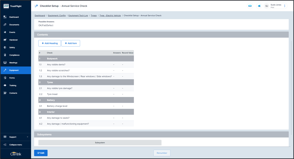Image resolution: width=294 pixels, height=159 pixels.
Task: Click the Meetings icon in sidebar
Action: pyautogui.click(x=5, y=63)
